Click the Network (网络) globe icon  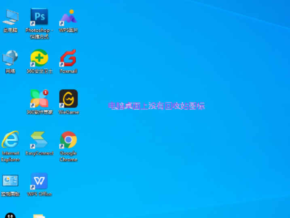point(10,58)
